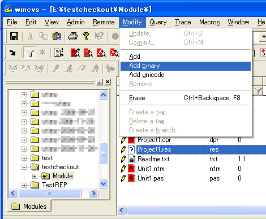Close the folder tree panel with X
Image resolution: width=266 pixels, height=219 pixels.
(x=108, y=82)
